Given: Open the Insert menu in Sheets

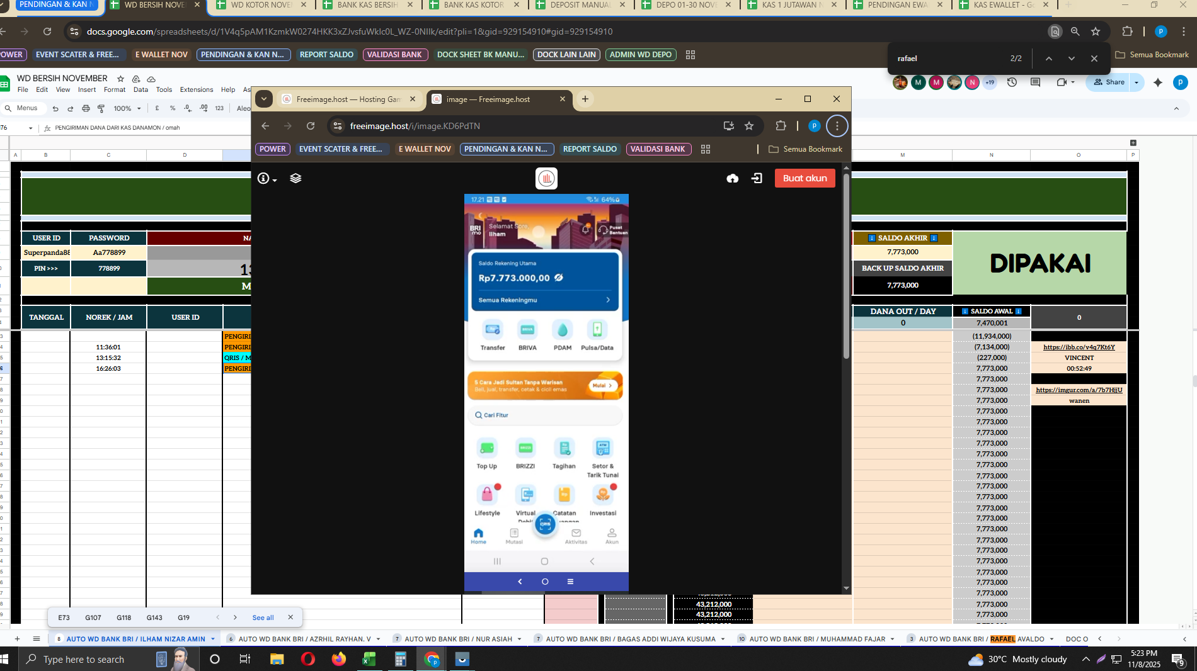Looking at the screenshot, I should tap(87, 89).
